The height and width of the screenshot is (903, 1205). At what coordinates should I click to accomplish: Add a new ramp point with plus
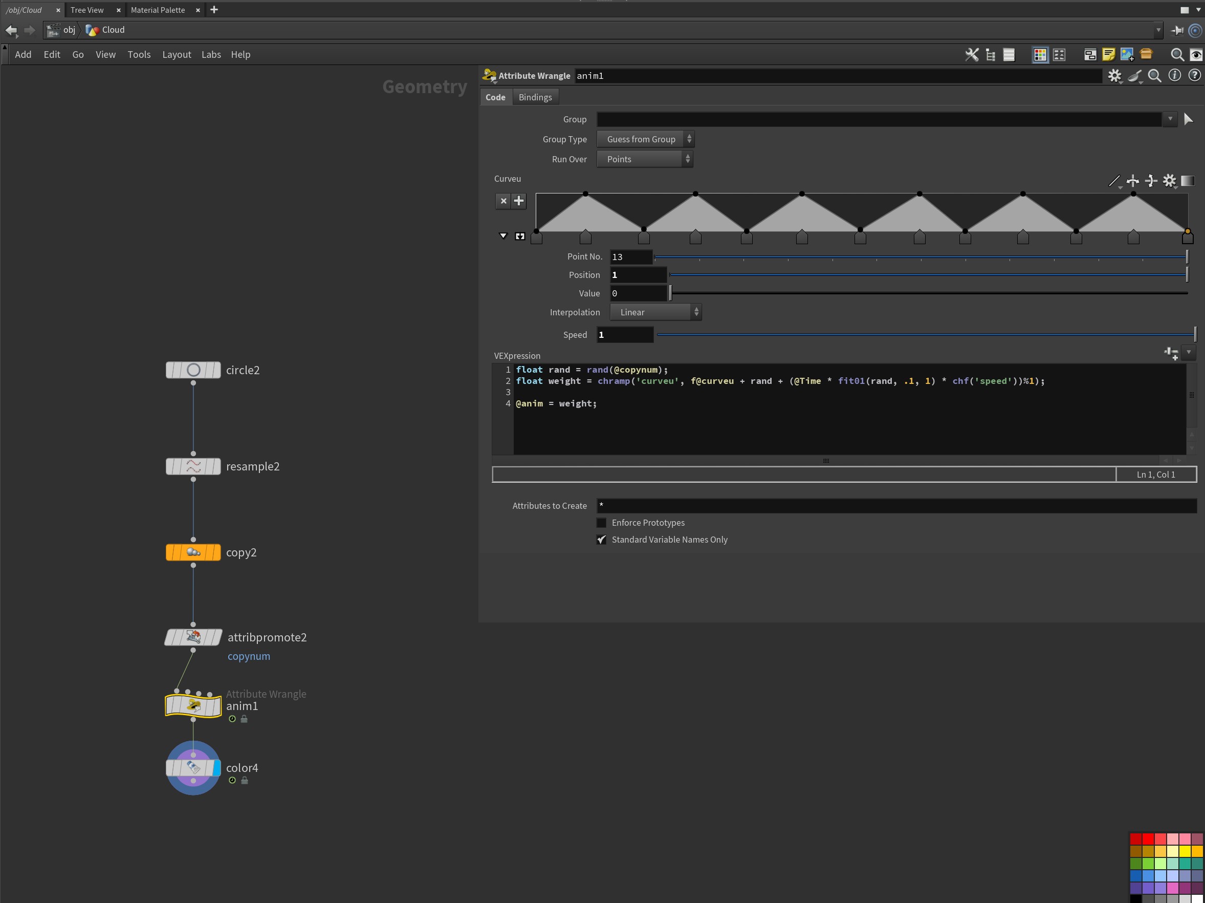point(519,201)
